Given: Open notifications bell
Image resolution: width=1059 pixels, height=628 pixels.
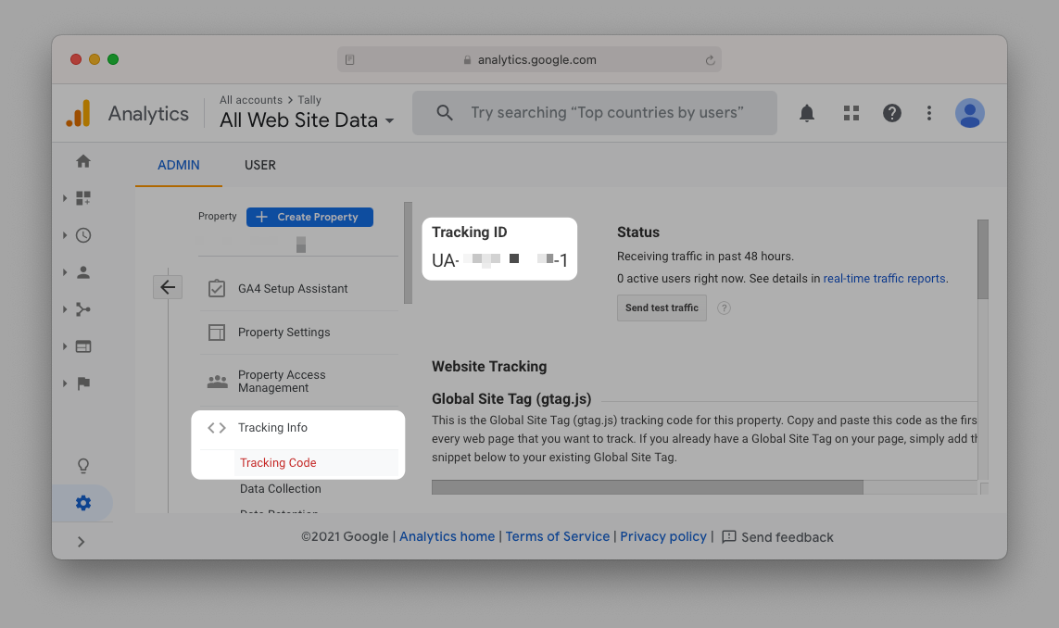Looking at the screenshot, I should point(806,113).
